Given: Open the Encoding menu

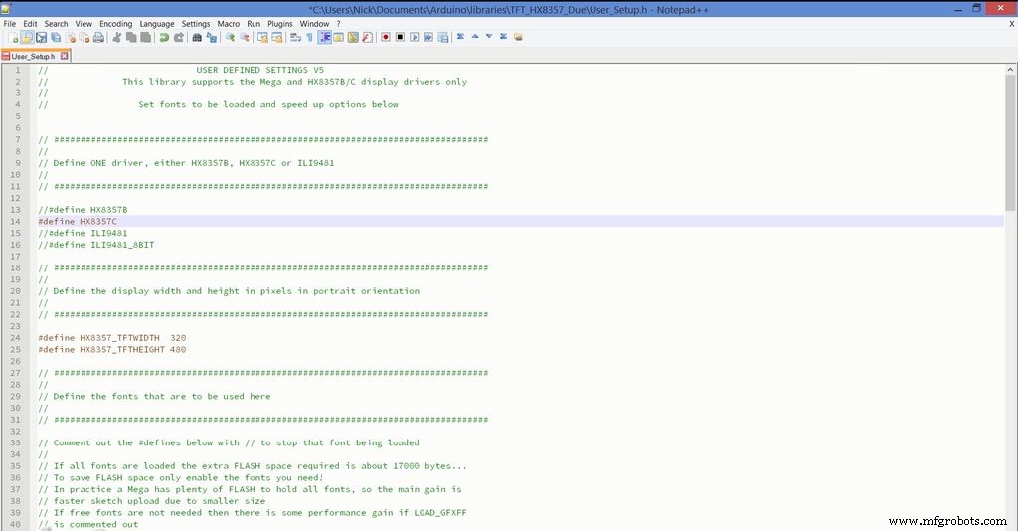Looking at the screenshot, I should 115,23.
